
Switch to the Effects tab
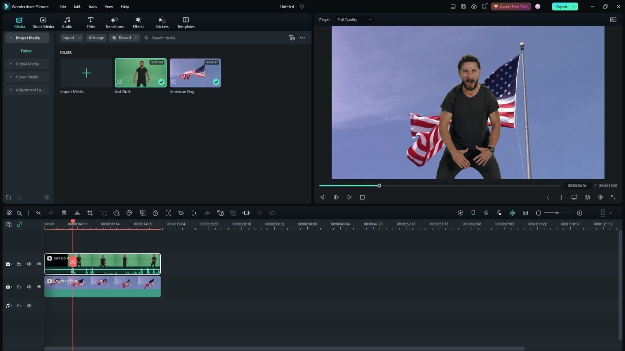[138, 23]
